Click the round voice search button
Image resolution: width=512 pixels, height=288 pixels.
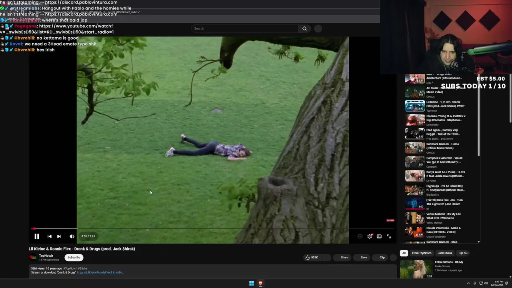coord(318,28)
